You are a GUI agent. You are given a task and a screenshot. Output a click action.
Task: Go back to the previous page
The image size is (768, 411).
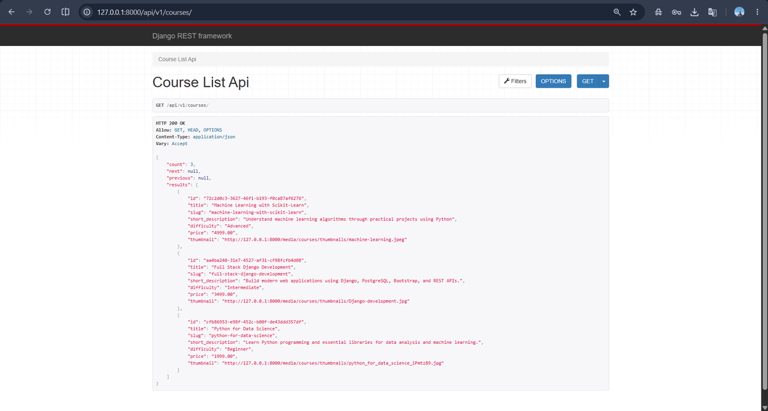[12, 12]
